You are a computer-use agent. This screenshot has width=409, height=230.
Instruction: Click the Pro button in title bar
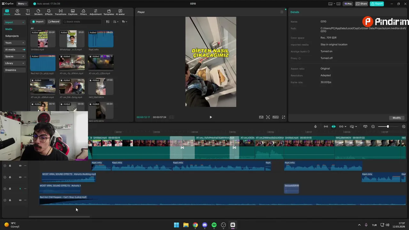tap(348, 4)
